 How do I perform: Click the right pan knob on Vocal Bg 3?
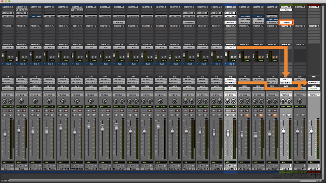point(233,101)
